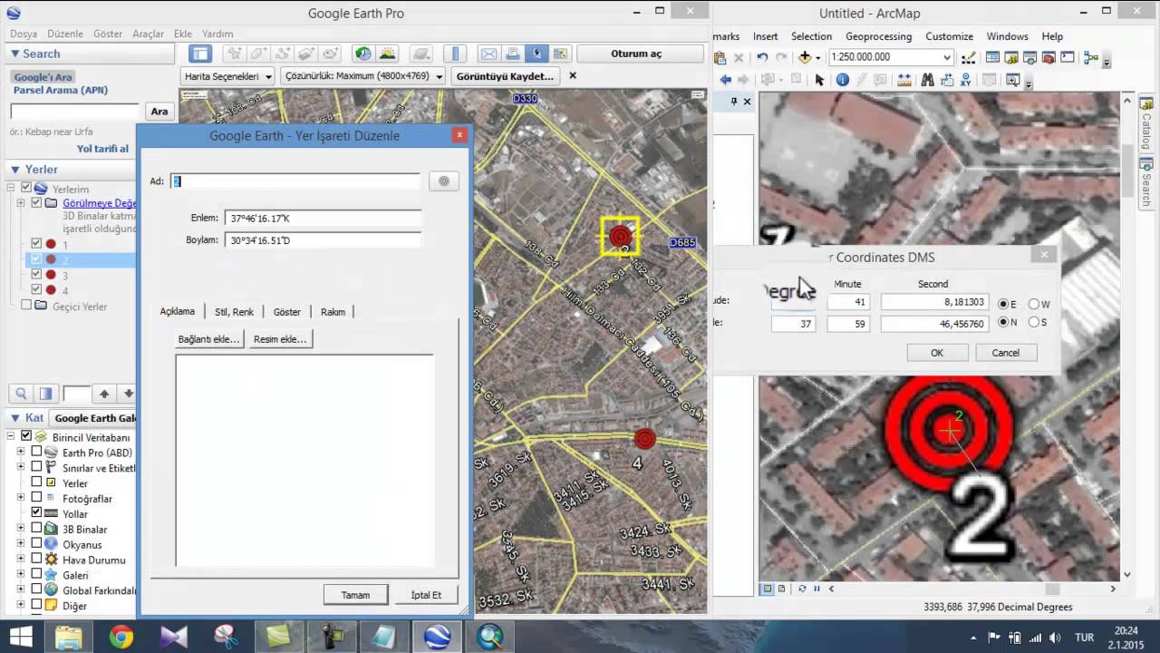1160x653 pixels.
Task: Click the Tamam button in placemark dialog
Action: click(355, 595)
